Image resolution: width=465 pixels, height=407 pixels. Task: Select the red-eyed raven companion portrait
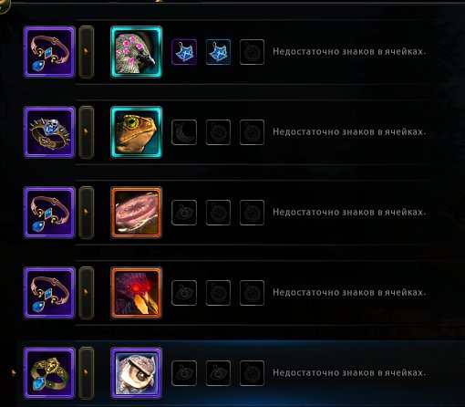coord(136,293)
